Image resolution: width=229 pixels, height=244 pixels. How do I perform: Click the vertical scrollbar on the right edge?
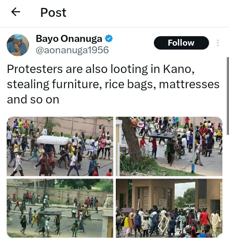click(228, 96)
